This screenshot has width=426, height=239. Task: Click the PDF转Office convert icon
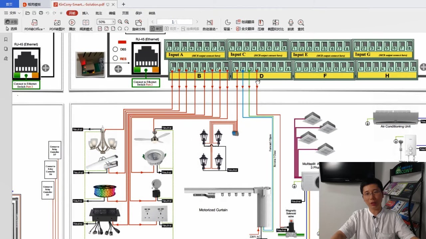pyautogui.click(x=34, y=23)
